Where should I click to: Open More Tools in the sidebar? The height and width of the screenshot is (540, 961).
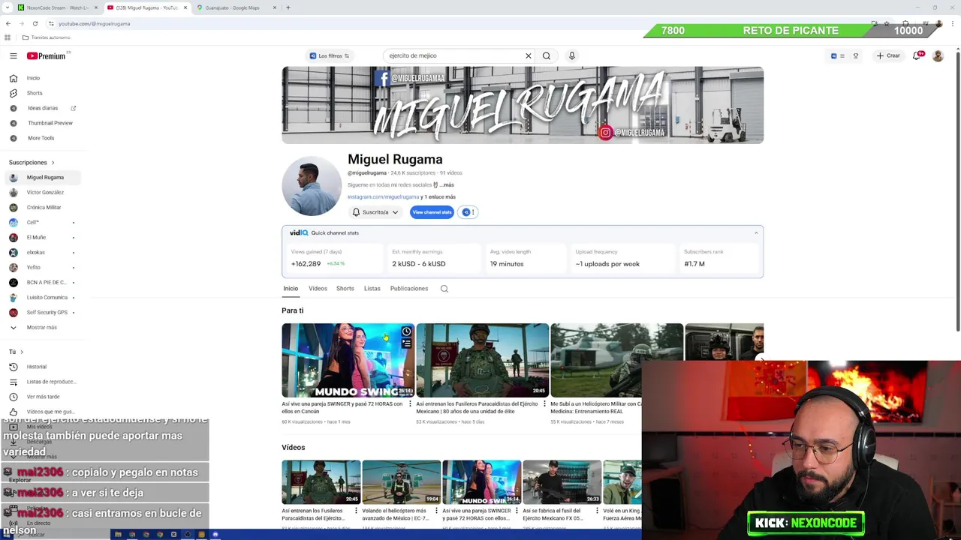[42, 138]
